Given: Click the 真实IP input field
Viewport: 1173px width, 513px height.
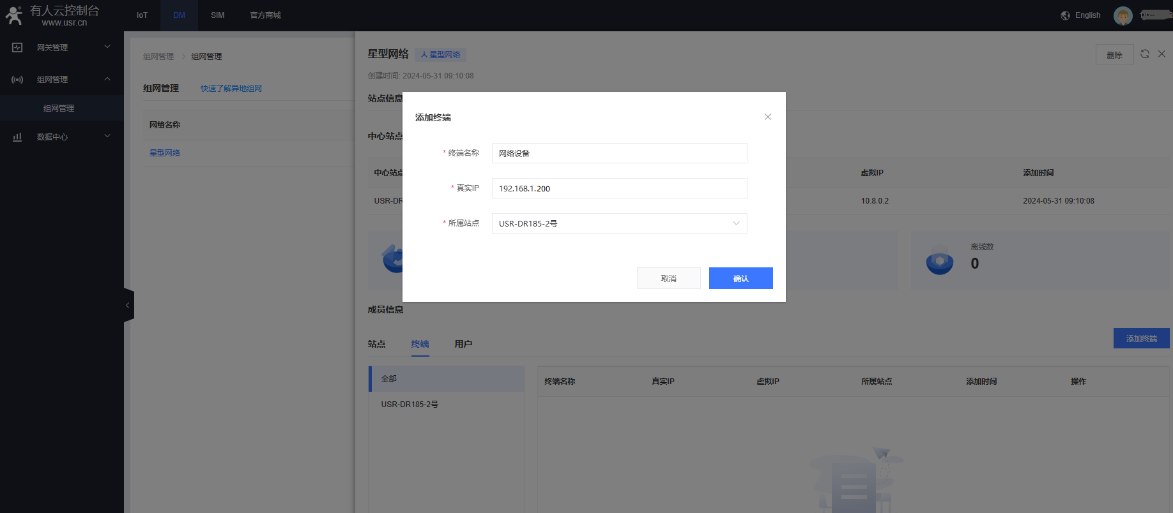Looking at the screenshot, I should tap(618, 188).
